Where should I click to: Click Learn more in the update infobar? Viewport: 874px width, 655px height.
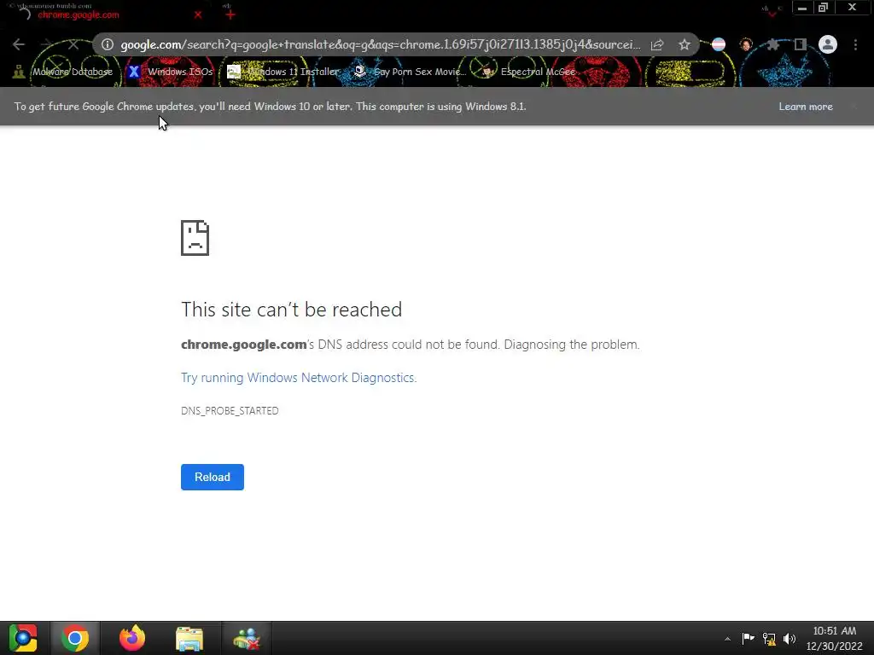[806, 107]
